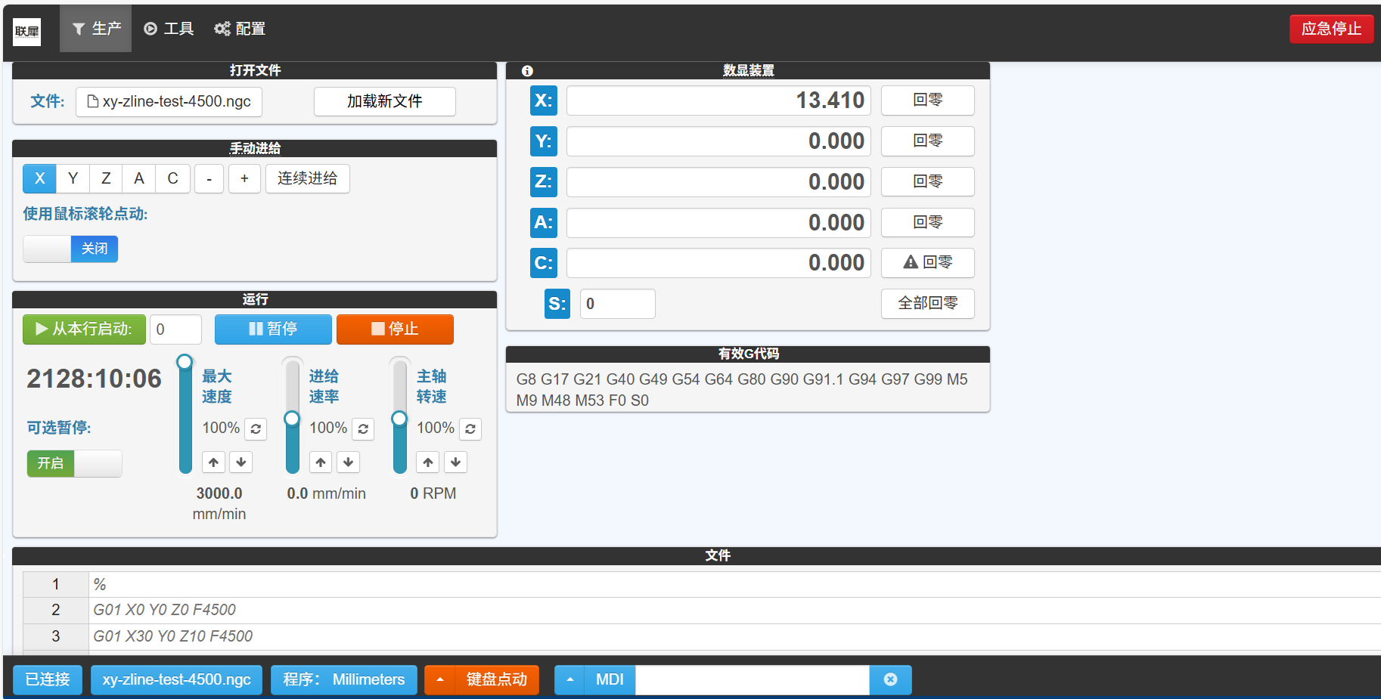Decrease 进给速率 with its down arrow
Viewport: 1381px width, 699px height.
(x=349, y=462)
